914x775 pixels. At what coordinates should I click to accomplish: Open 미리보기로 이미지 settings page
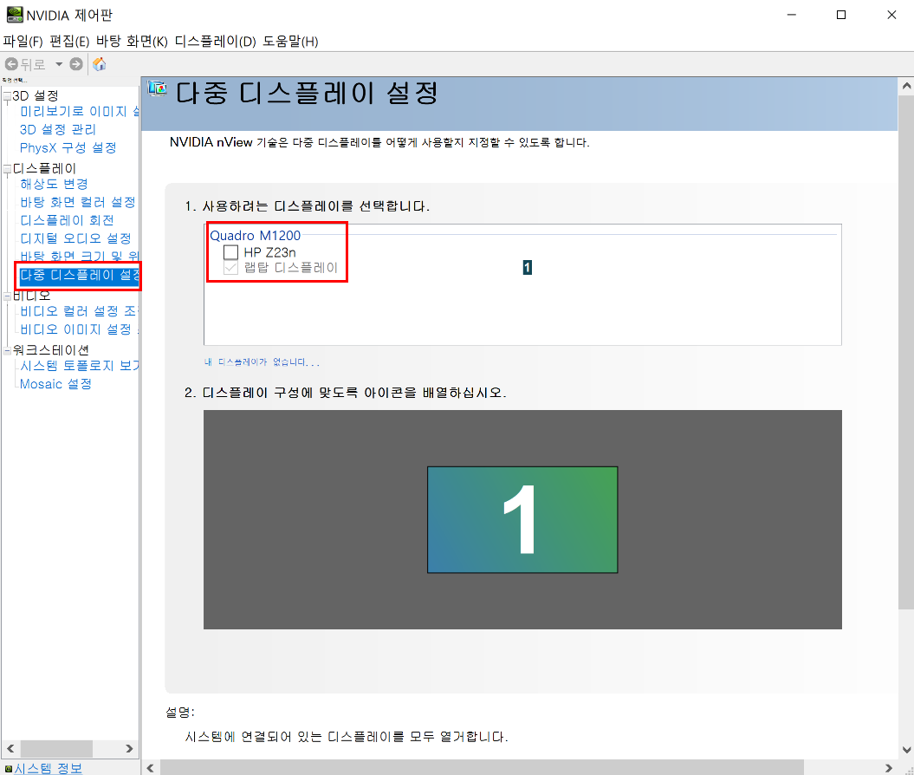pos(80,111)
